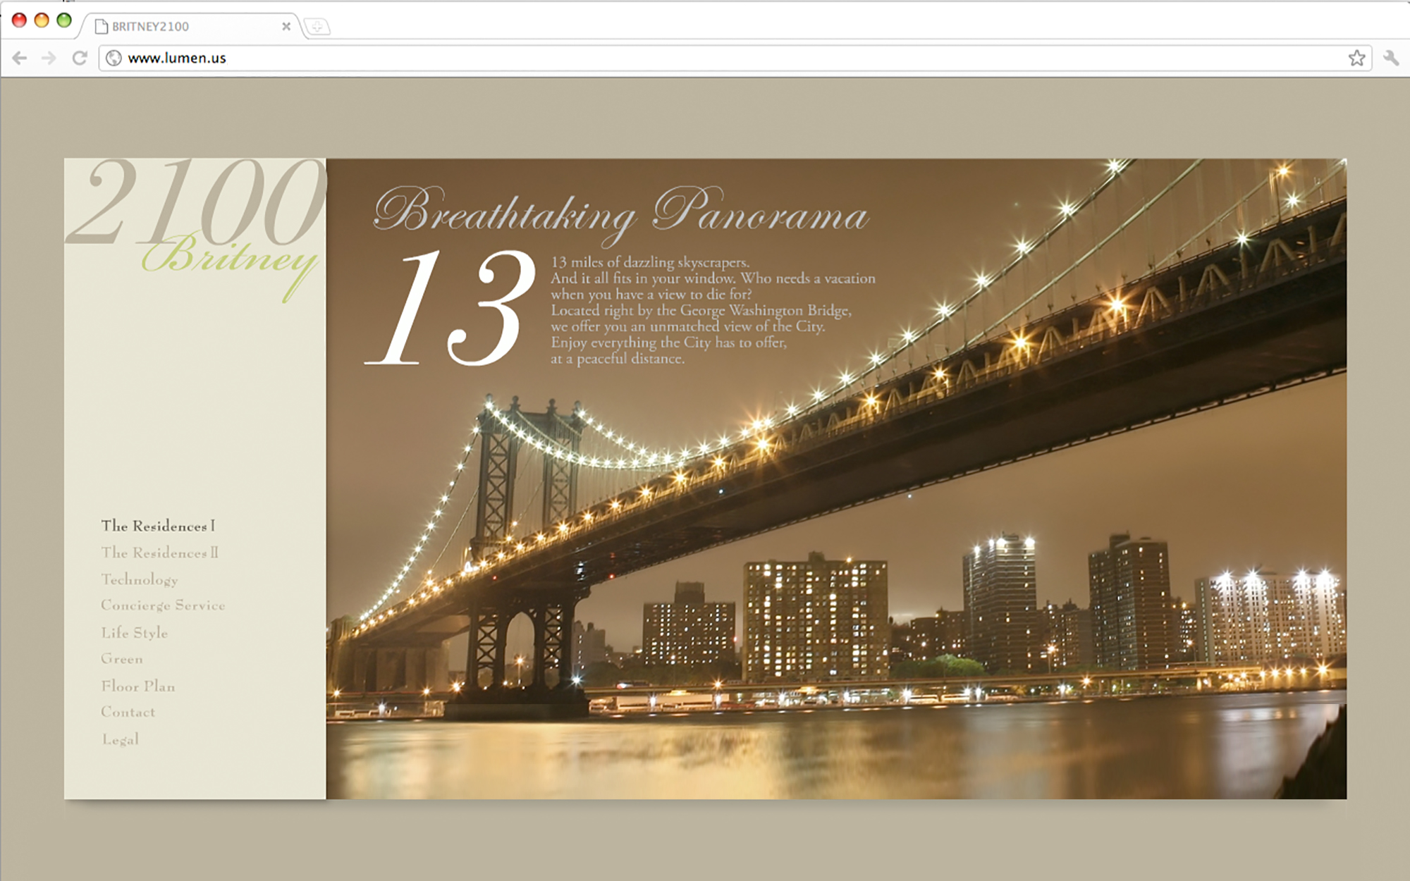
Task: Open a new tab button
Action: pos(317,27)
